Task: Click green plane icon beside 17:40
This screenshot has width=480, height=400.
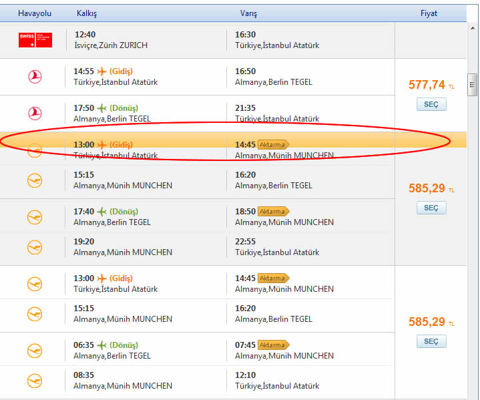Action: [x=102, y=211]
